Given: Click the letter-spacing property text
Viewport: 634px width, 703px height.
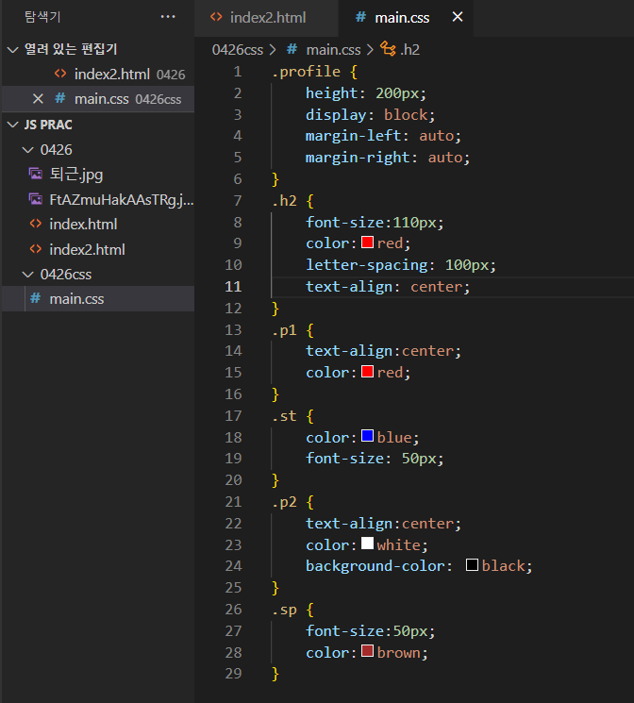Looking at the screenshot, I should click(367, 265).
